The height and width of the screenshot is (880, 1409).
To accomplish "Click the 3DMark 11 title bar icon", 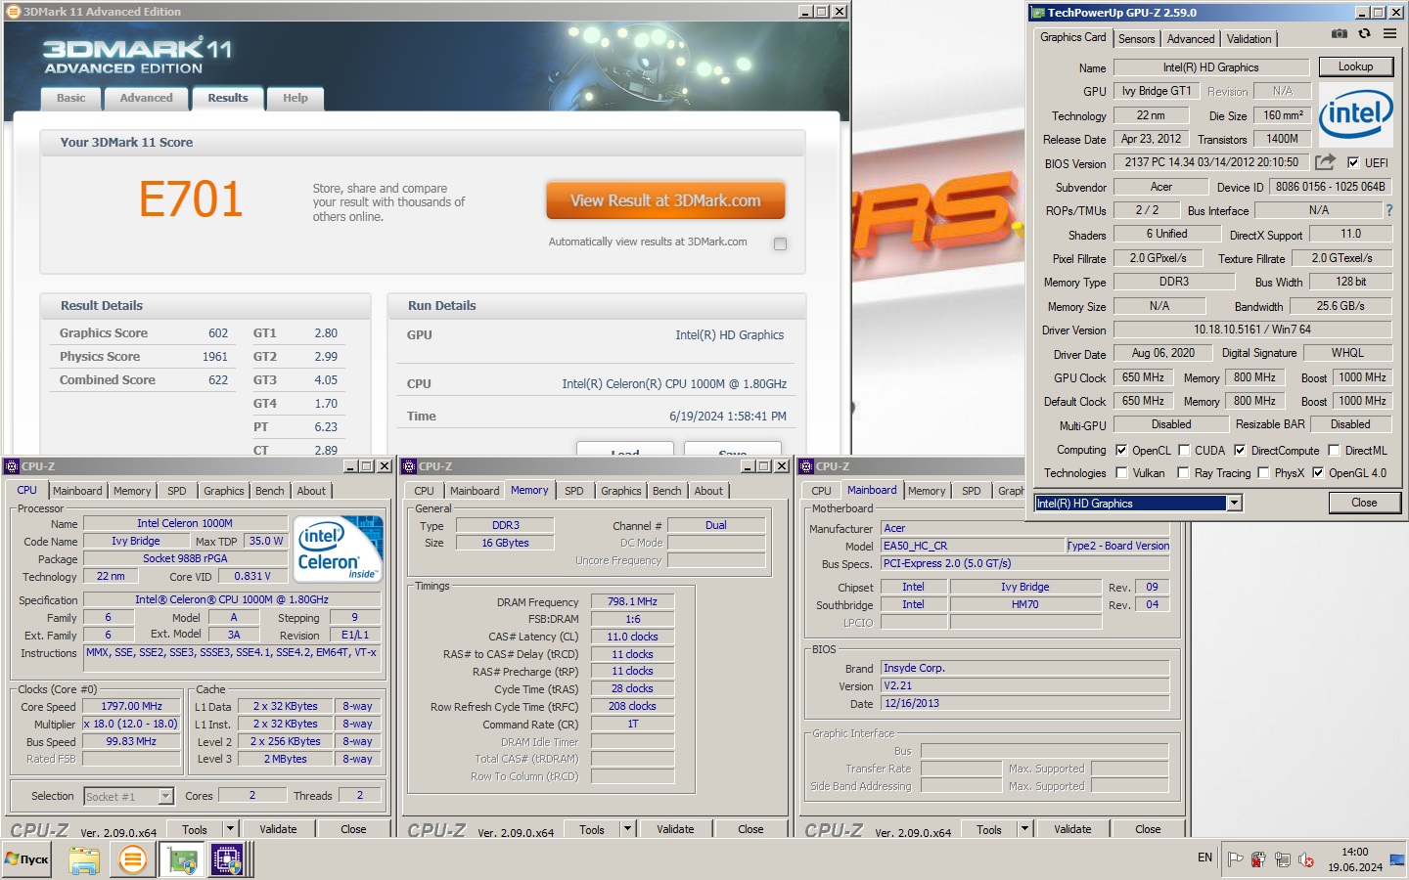I will pos(14,12).
